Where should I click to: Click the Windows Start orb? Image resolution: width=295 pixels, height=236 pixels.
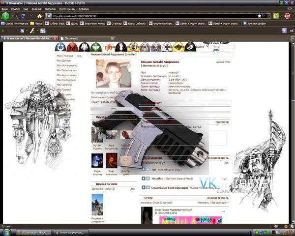click(x=6, y=232)
